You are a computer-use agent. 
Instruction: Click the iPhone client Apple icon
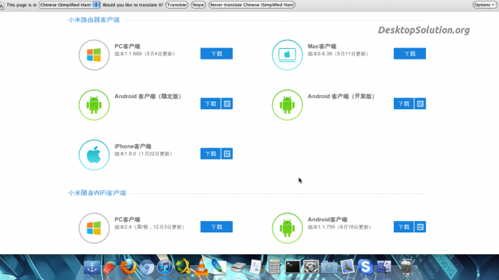tap(93, 154)
